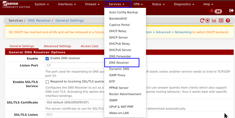Image resolution: width=235 pixels, height=118 pixels.
Task: Click the pfSense Community Edition logo
Action: [x=16, y=4]
